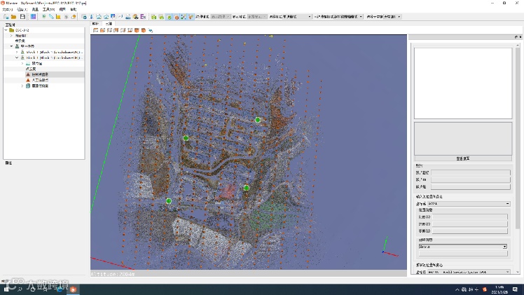The width and height of the screenshot is (524, 295).
Task: Click the grid layout icon in toolbar
Action: [33, 16]
